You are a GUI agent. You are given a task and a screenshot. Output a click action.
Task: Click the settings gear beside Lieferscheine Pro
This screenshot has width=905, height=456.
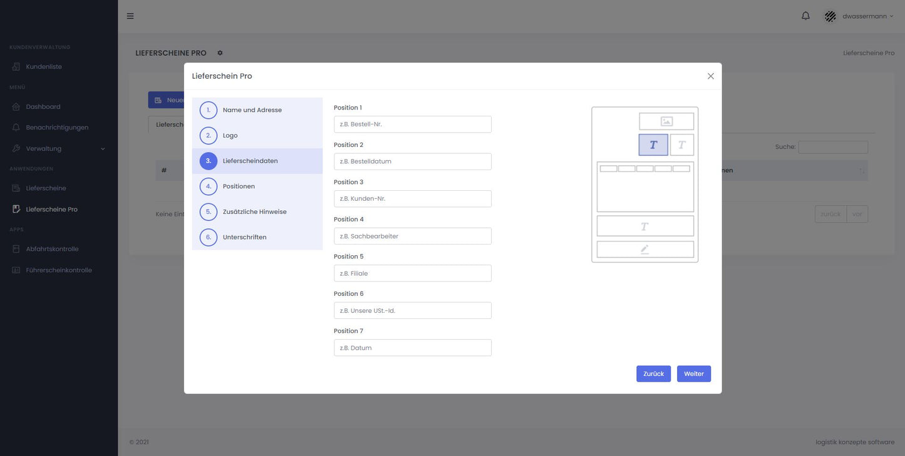pos(220,53)
